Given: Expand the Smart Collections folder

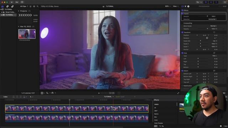Looking at the screenshot, I should [2, 12].
